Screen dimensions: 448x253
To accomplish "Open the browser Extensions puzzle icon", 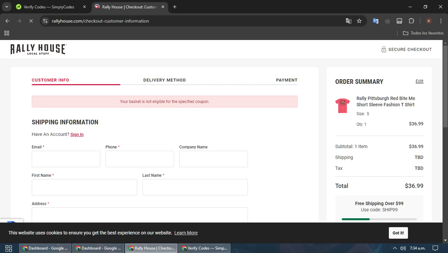I will click(x=411, y=21).
